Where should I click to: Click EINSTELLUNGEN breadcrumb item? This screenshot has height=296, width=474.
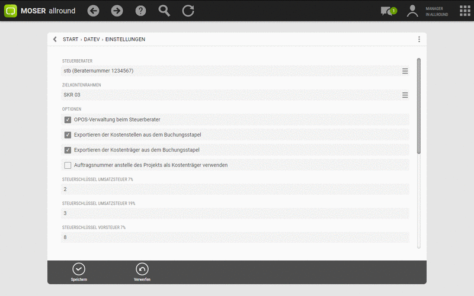[x=125, y=39]
